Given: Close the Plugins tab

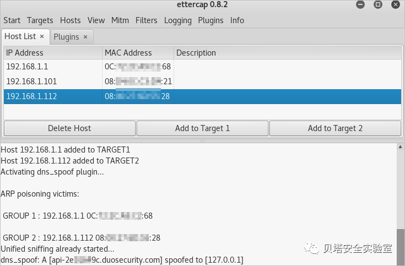Looking at the screenshot, I should (85, 37).
